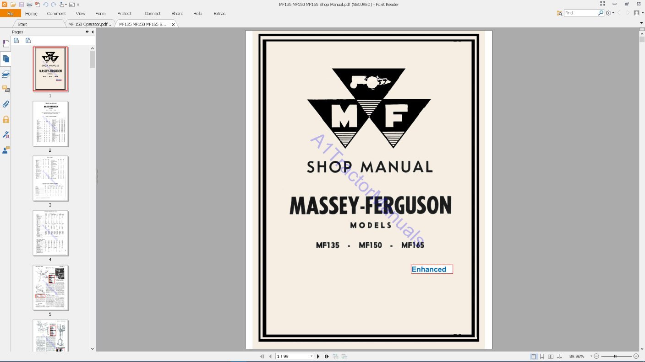Enable facing pages view mode
645x362 pixels.
[x=551, y=356]
